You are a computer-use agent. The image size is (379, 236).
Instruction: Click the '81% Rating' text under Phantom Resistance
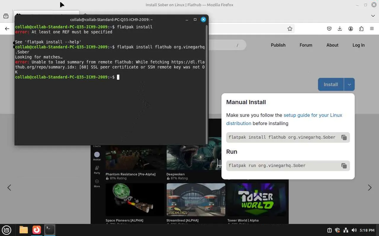click(118, 178)
